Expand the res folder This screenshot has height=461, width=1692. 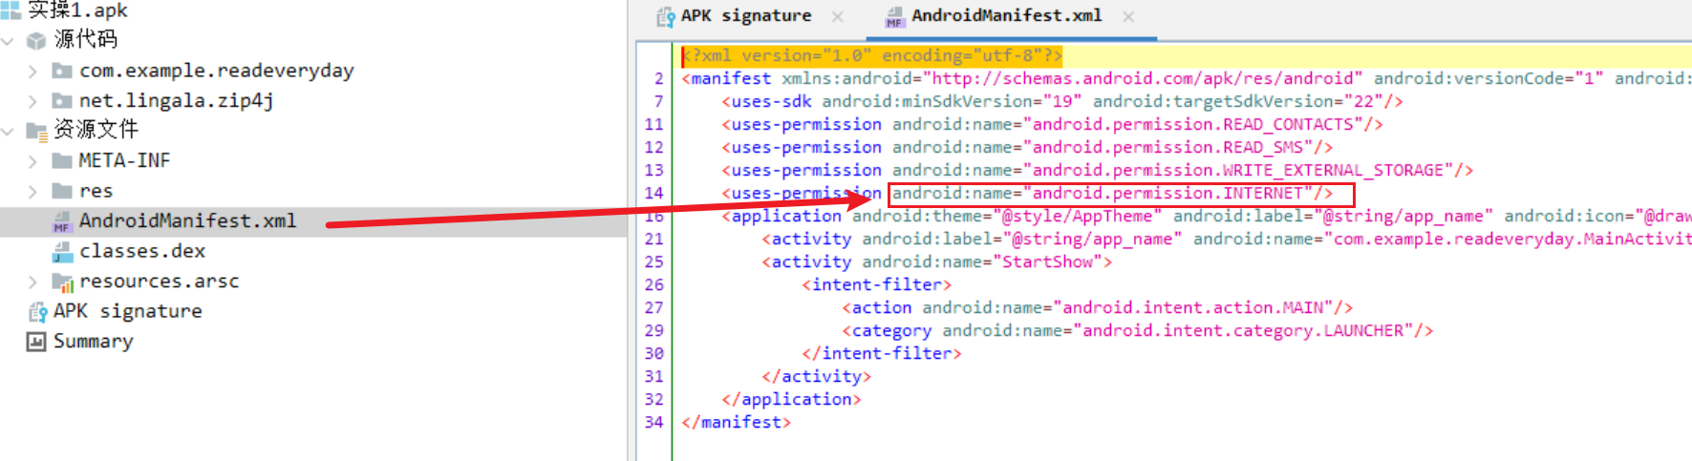point(32,192)
